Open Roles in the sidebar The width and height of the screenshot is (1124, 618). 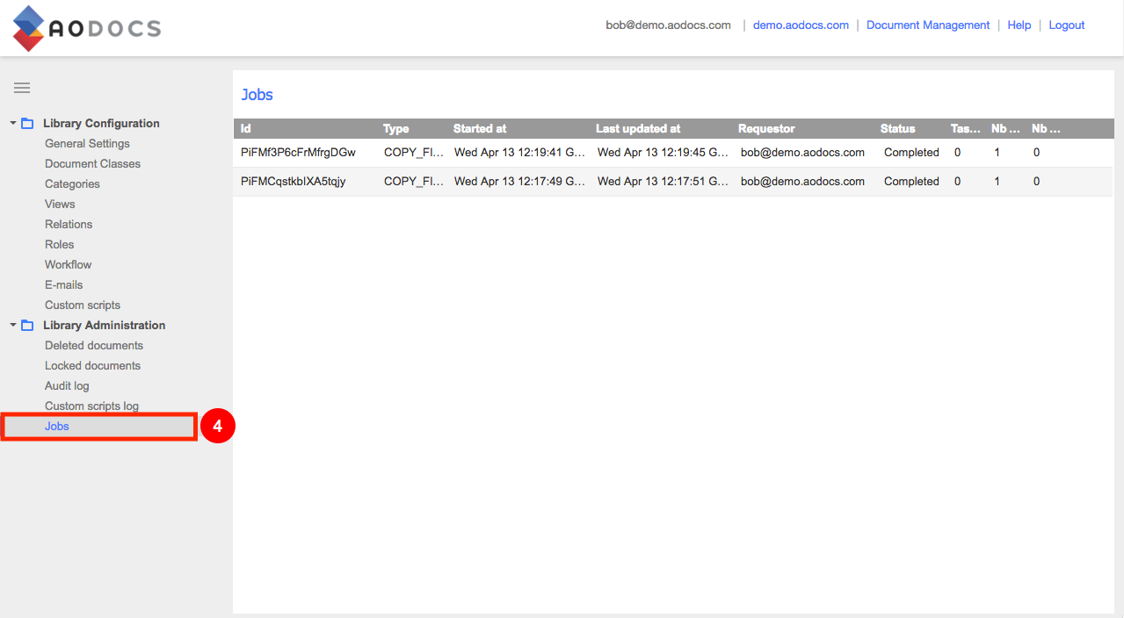click(59, 245)
